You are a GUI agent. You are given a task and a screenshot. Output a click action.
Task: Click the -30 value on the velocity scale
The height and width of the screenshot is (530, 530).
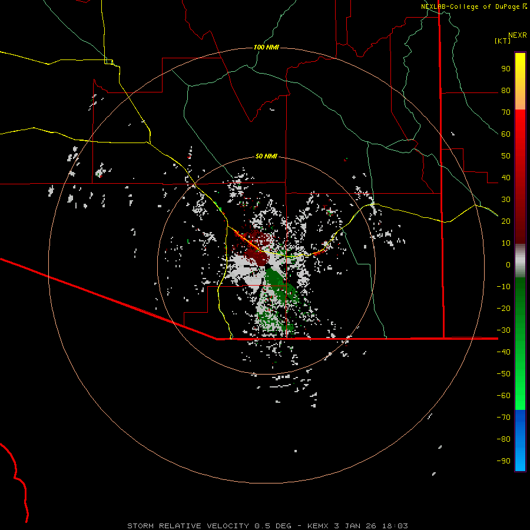point(503,330)
